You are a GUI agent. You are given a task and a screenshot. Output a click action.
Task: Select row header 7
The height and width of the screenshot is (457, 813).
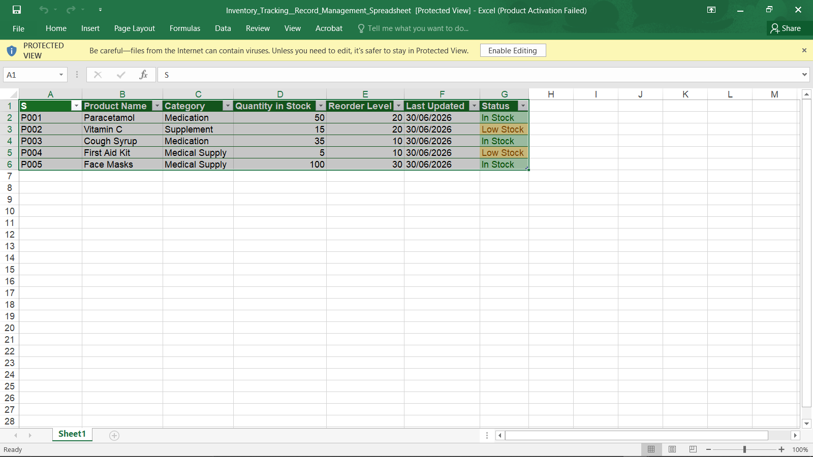(9, 176)
